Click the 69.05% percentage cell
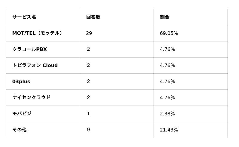The width and height of the screenshot is (239, 147). 169,33
